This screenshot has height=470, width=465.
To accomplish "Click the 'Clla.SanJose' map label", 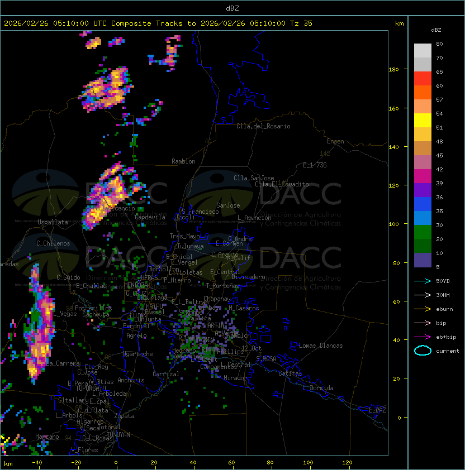I will click(x=254, y=178).
